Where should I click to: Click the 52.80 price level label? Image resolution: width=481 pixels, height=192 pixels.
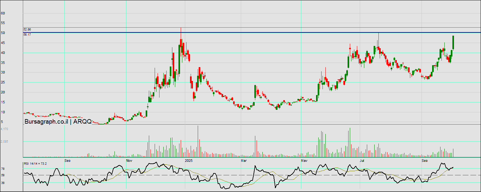(x=27, y=30)
